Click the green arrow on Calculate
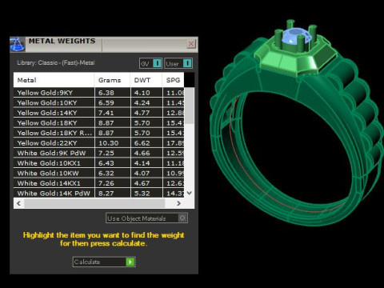This screenshot has height=288, width=384. 130,262
